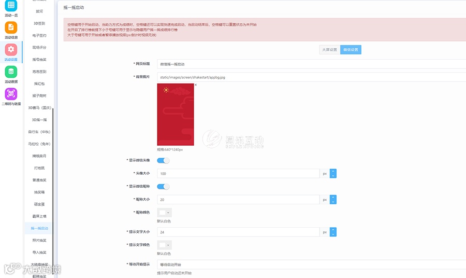Image resolution: width=466 pixels, height=278 pixels.
Task: Open 自行车（中秋） in the activity list
Action: point(39,132)
